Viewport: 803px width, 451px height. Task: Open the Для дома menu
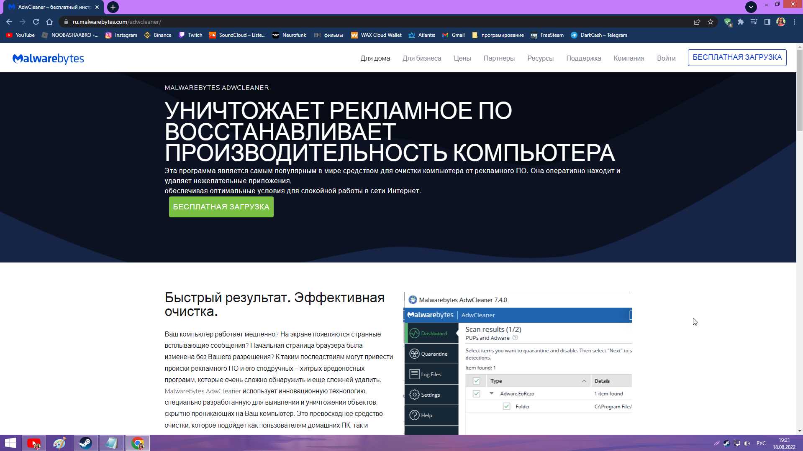(375, 59)
